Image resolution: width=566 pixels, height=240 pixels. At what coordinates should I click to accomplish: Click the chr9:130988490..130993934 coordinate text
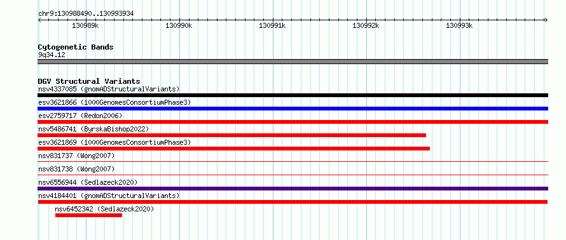tap(86, 14)
